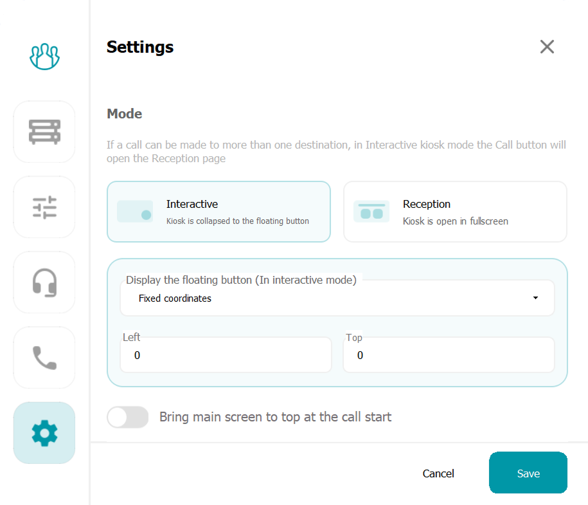Enable Bring main screen to top toggle
The height and width of the screenshot is (505, 588).
[x=127, y=417]
